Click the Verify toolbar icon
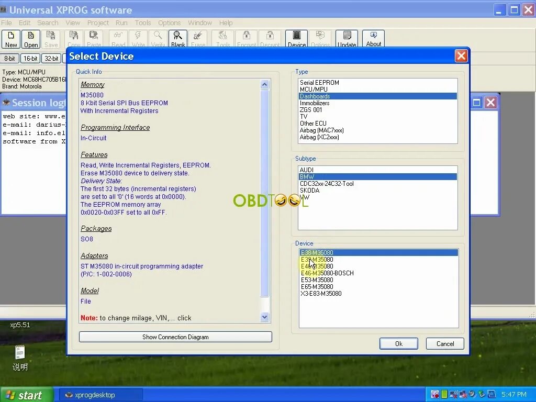Viewport: 536px width, 402px height. (x=158, y=39)
